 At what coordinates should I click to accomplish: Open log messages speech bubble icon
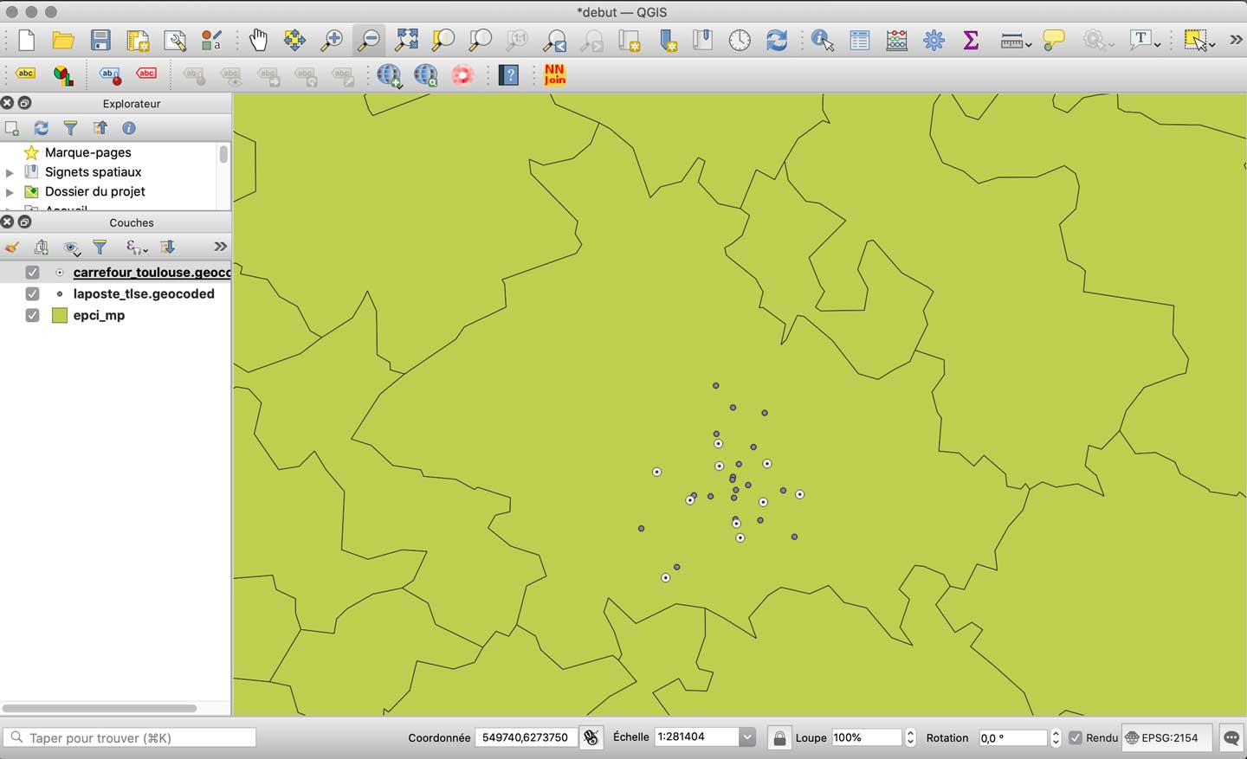tap(1231, 738)
